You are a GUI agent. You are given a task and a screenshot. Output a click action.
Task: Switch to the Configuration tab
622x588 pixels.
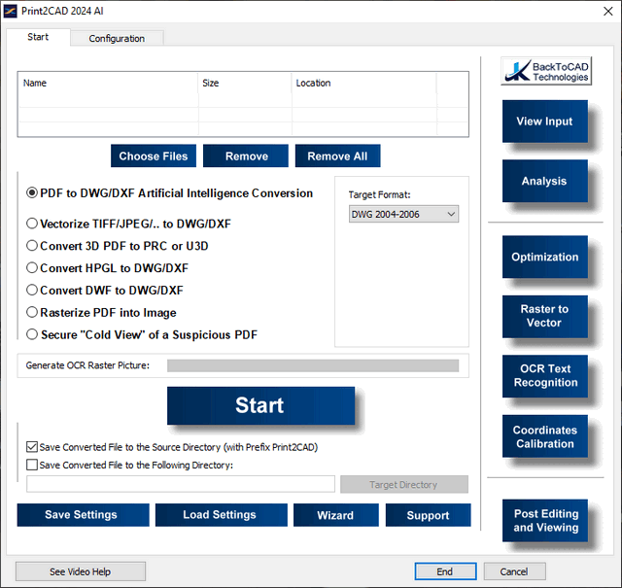click(x=117, y=39)
